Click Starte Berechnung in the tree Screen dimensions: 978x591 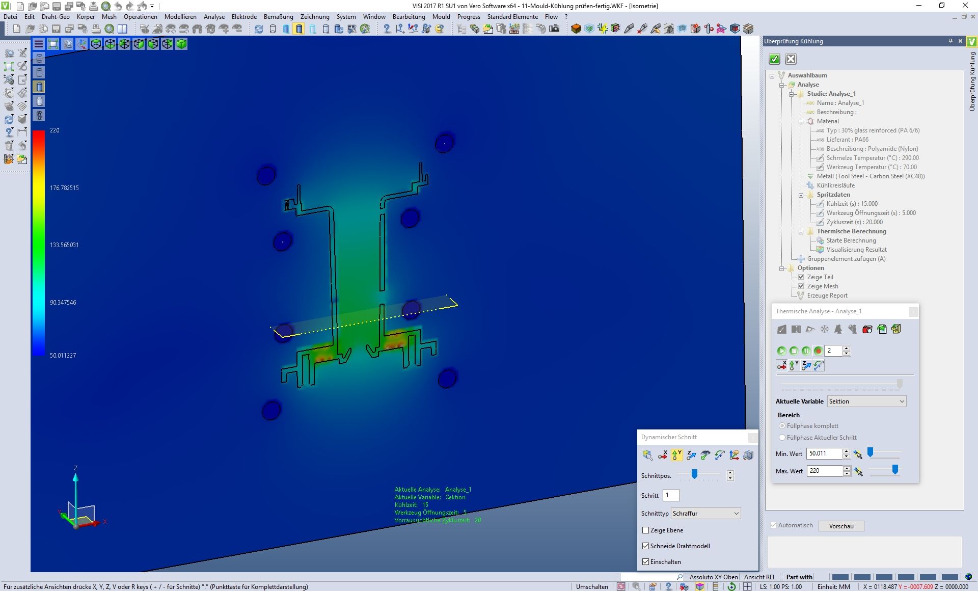[x=851, y=240]
